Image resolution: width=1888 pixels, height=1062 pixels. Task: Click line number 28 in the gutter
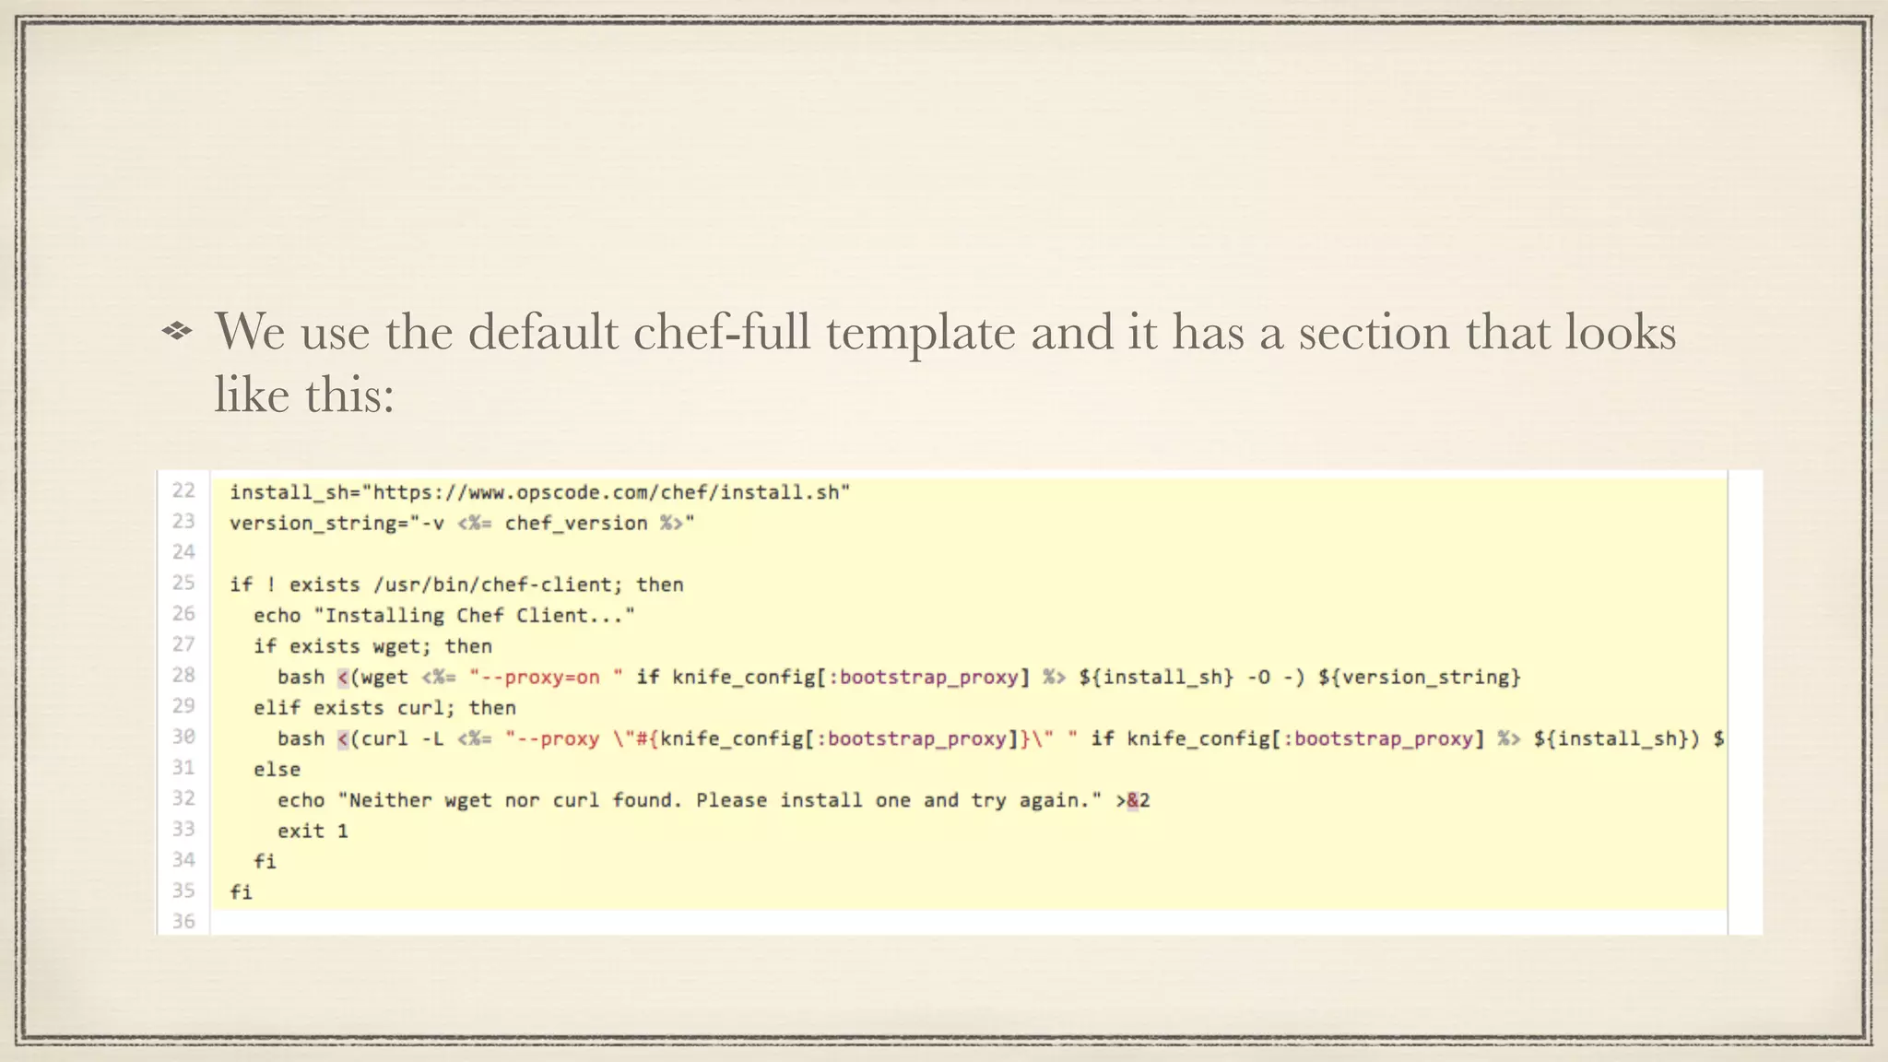pos(183,675)
